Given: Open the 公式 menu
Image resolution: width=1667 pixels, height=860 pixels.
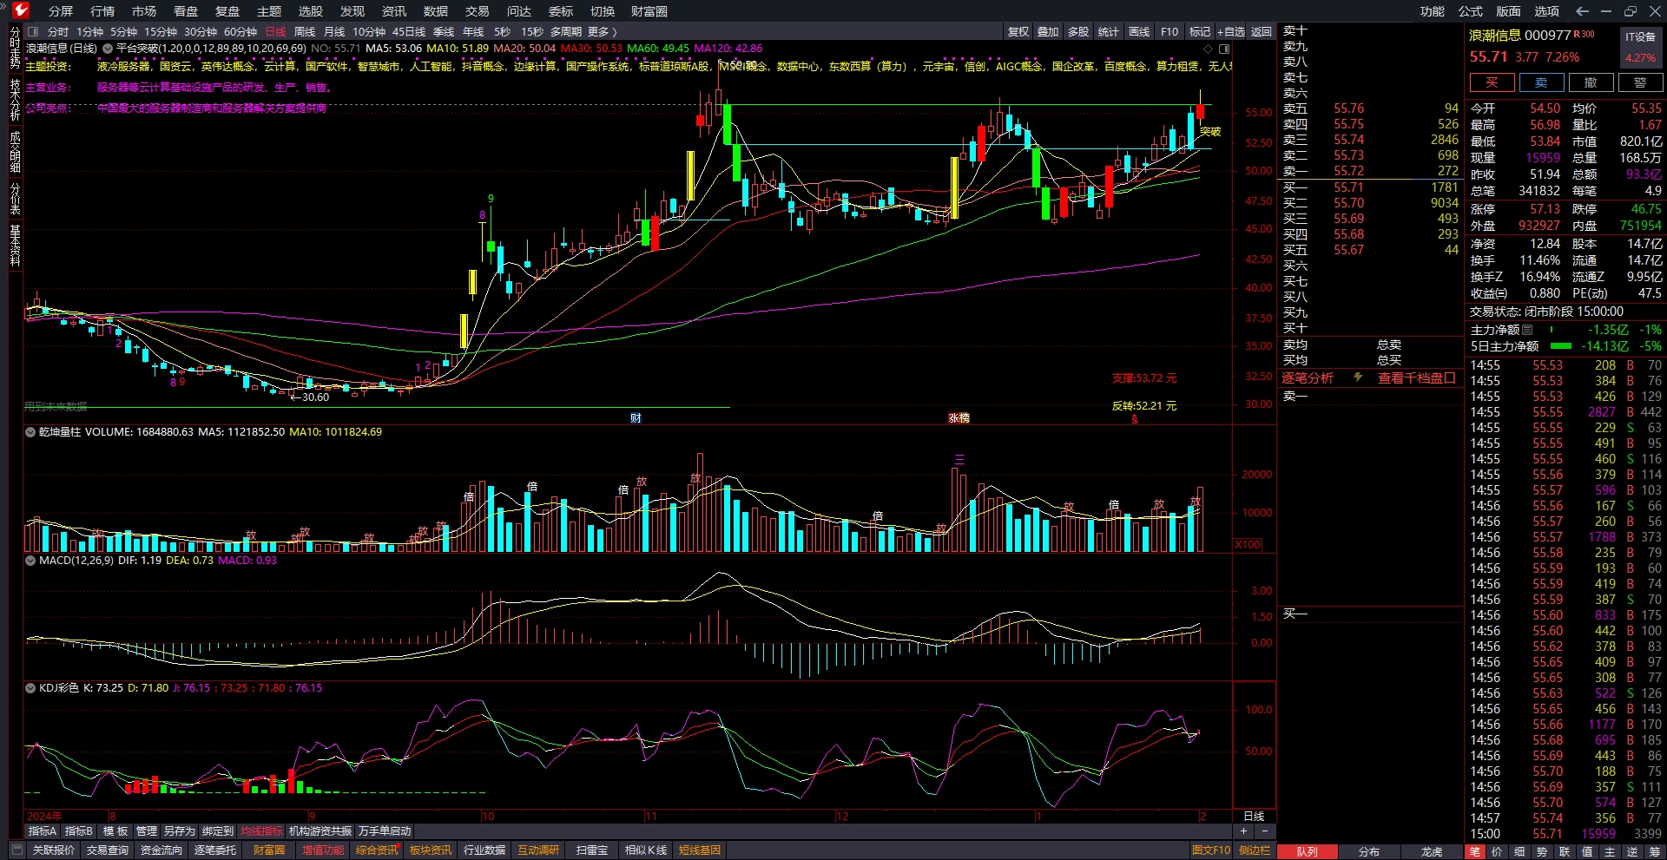Looking at the screenshot, I should coord(1471,11).
